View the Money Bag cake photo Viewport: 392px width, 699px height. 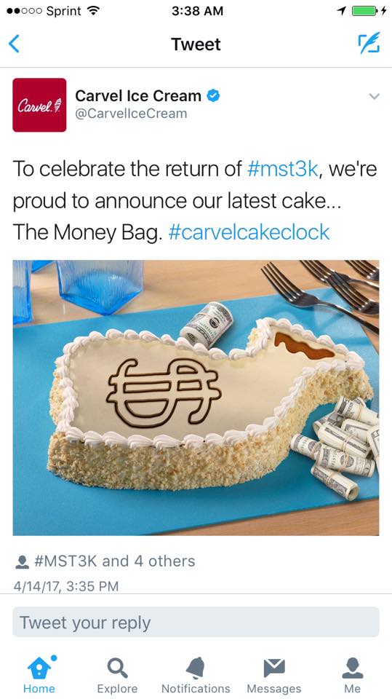[196, 398]
